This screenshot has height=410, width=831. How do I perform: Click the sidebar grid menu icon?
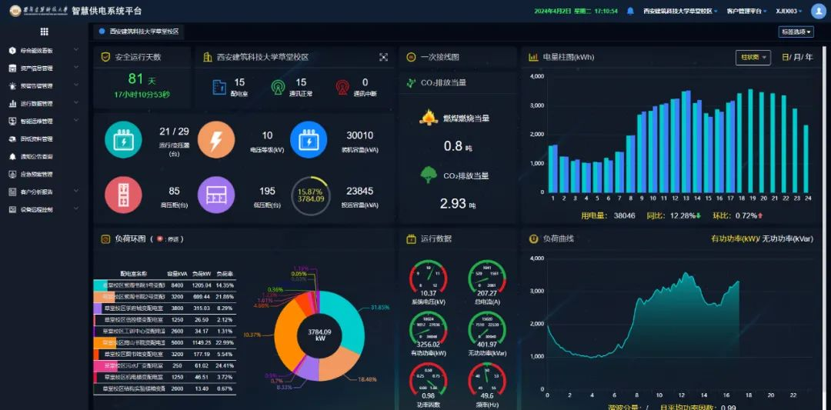44,32
